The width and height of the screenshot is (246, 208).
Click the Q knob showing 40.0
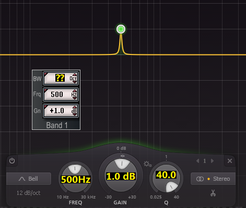pos(166,178)
